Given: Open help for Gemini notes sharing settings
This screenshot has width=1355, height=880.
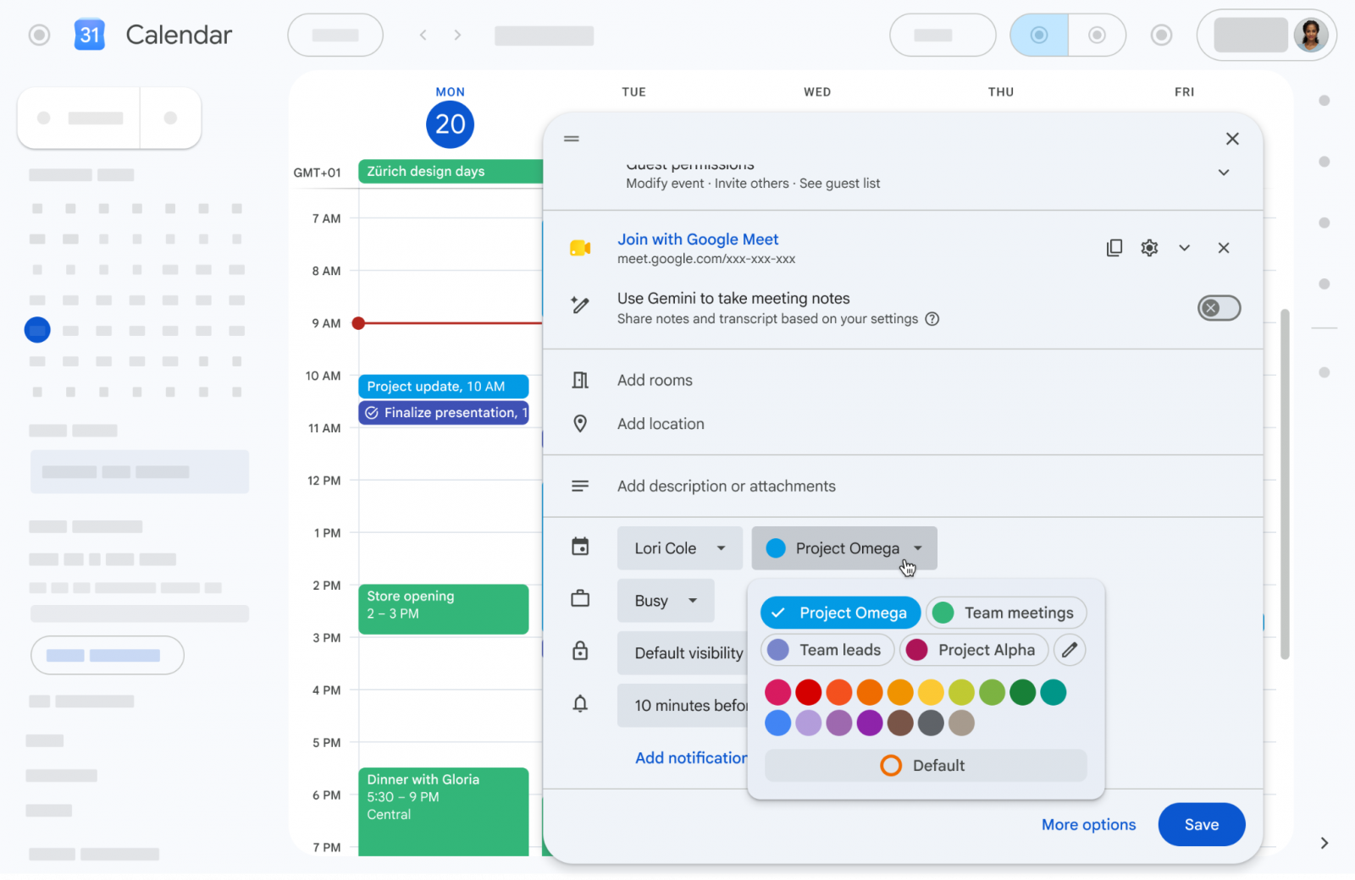Looking at the screenshot, I should point(932,319).
